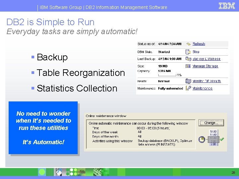Viewport: 239px width, 179px height.
Task: Click the 'Days of the week' label
Action: click(105, 132)
